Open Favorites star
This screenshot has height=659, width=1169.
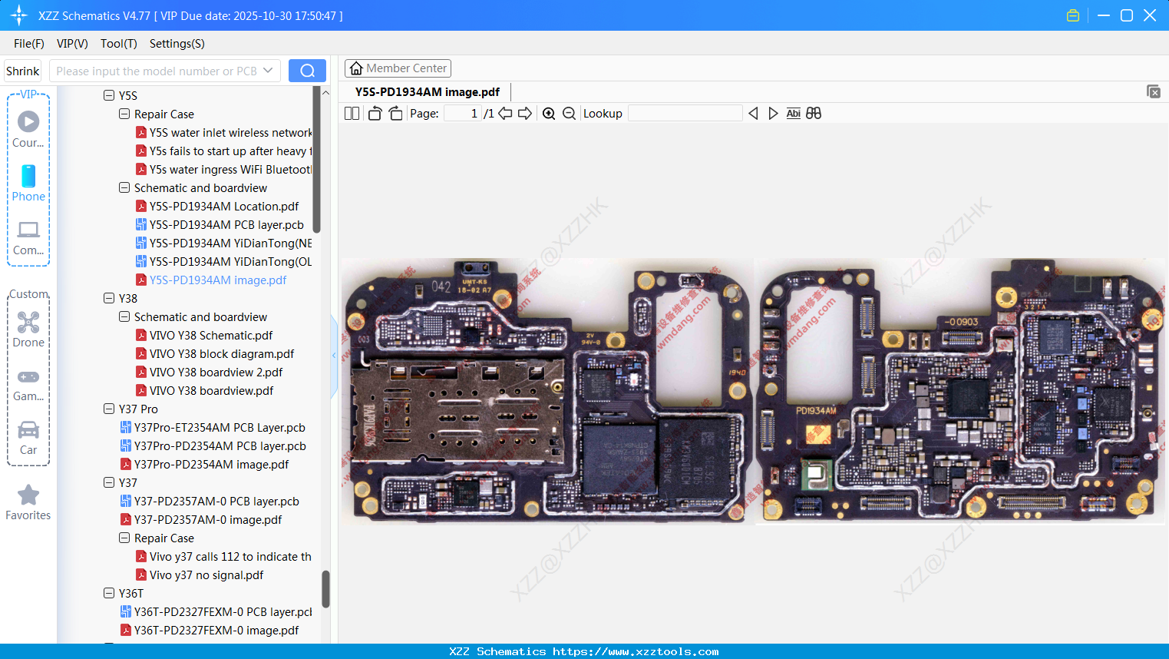click(x=28, y=502)
